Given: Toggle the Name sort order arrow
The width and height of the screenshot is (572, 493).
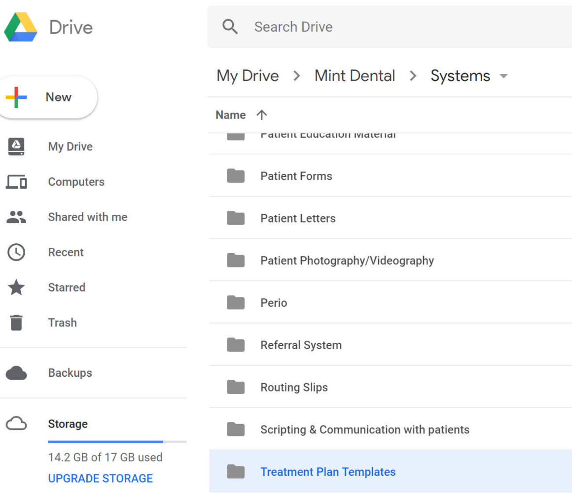Looking at the screenshot, I should [x=262, y=115].
